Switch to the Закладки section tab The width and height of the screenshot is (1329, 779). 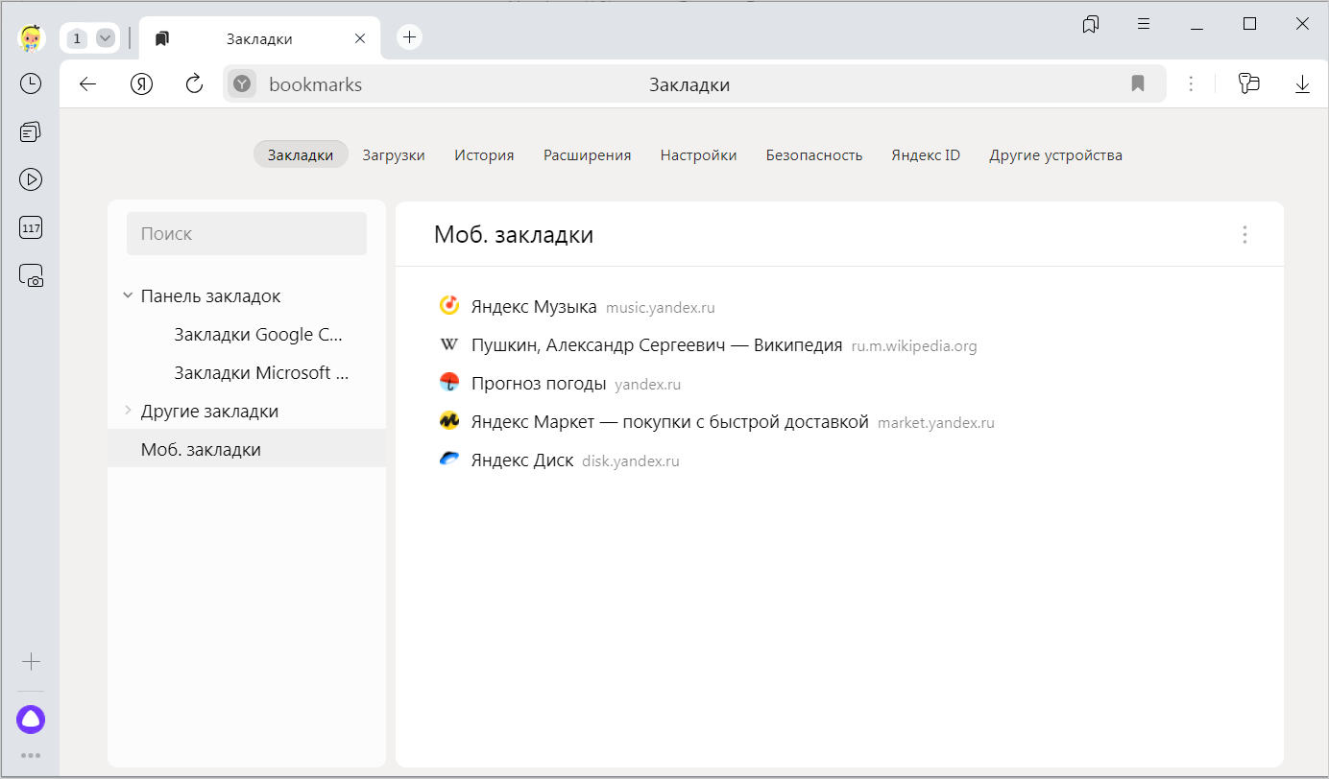301,154
